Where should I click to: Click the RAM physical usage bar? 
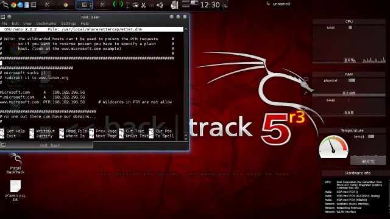click(x=349, y=95)
